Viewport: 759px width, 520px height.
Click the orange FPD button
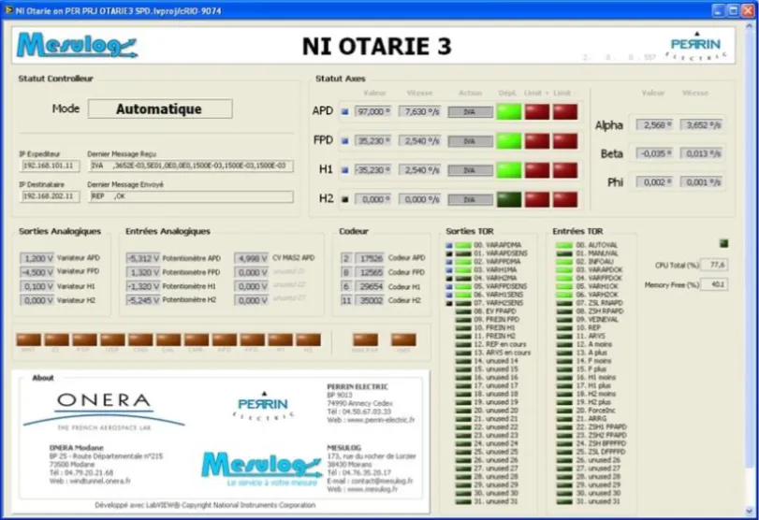click(253, 339)
